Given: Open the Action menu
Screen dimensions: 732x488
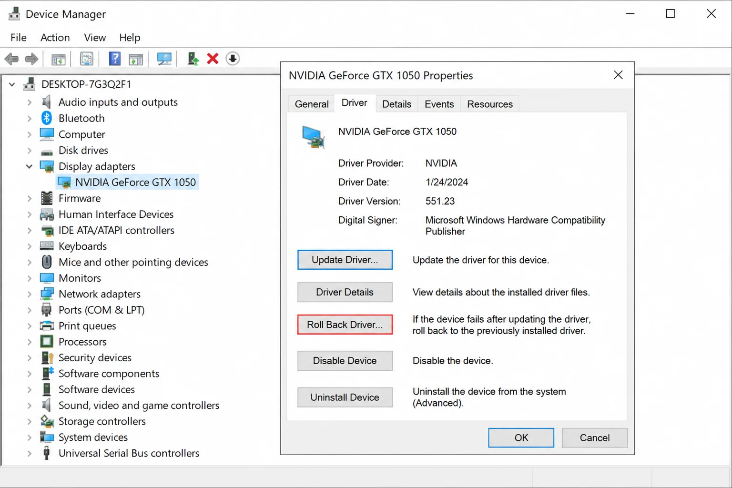Looking at the screenshot, I should point(55,37).
